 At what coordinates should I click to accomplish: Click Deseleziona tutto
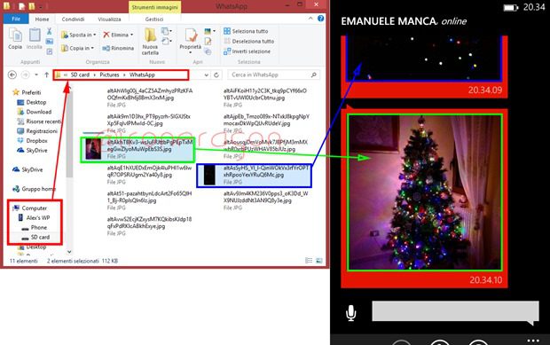point(248,42)
